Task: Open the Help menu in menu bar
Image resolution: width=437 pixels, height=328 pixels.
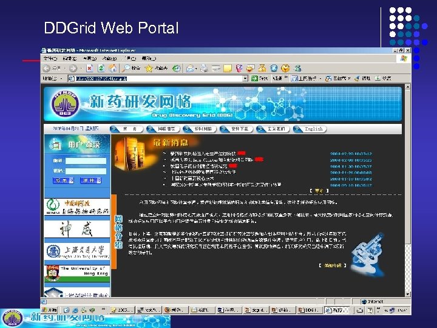Action: (149, 58)
